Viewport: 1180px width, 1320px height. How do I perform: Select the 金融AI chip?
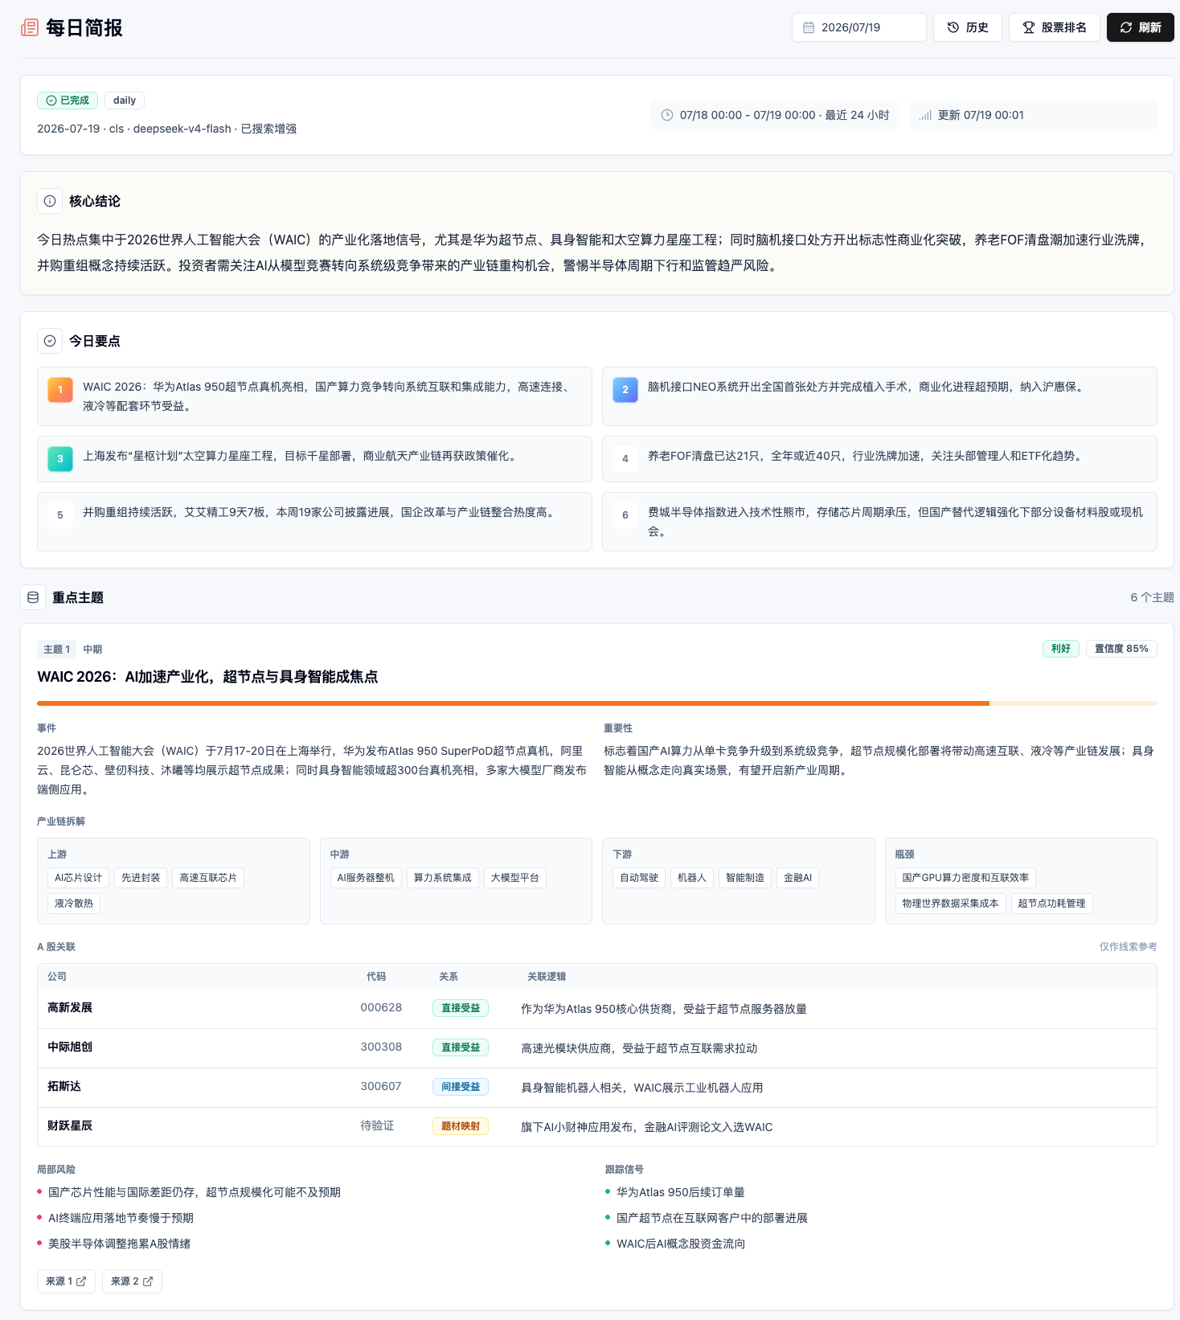(798, 878)
